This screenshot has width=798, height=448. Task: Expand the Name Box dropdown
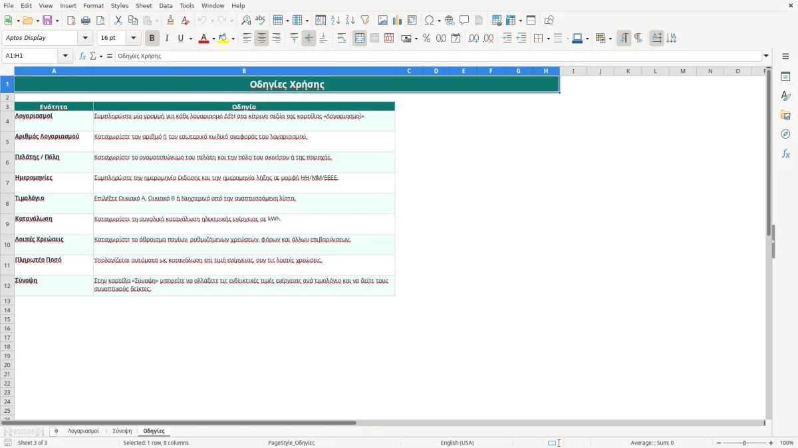click(66, 56)
